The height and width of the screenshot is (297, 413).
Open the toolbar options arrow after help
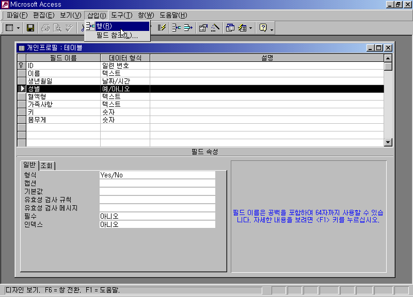pos(272,29)
